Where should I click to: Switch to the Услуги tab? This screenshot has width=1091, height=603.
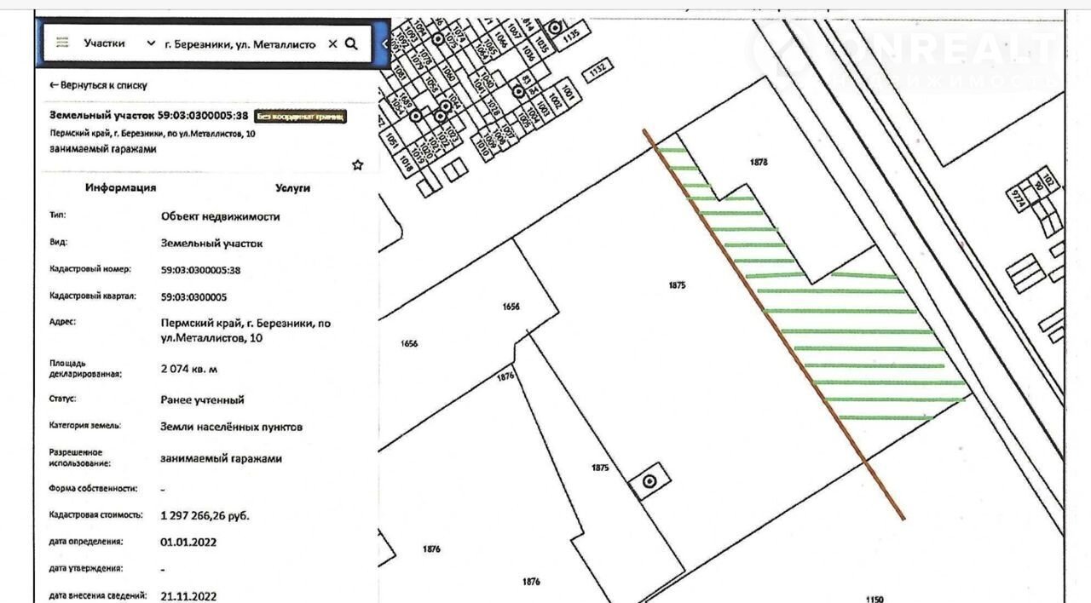[x=292, y=187]
